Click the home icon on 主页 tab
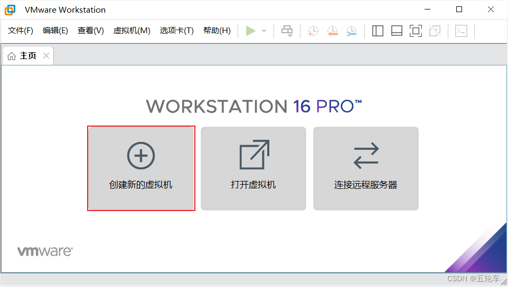Image resolution: width=508 pixels, height=287 pixels. click(x=12, y=56)
